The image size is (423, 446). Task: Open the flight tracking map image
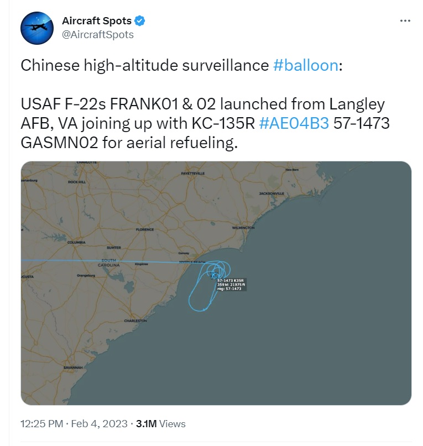click(x=216, y=283)
